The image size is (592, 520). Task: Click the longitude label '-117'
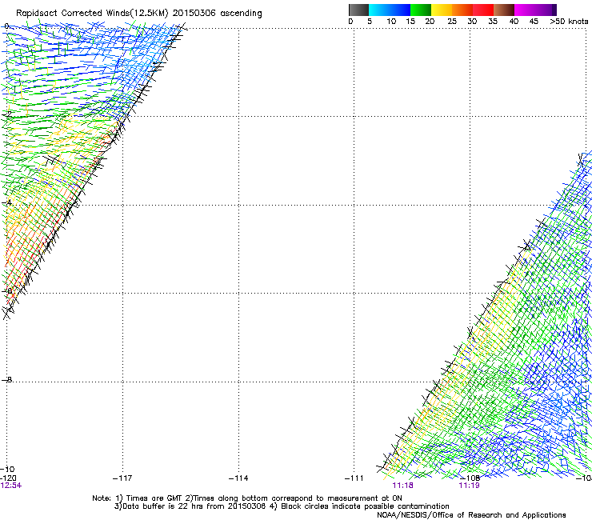pyautogui.click(x=122, y=478)
